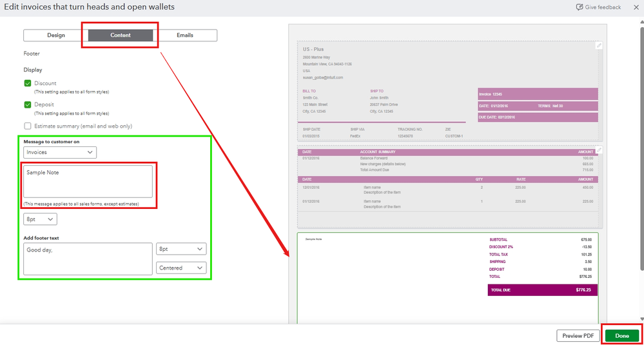Viewport: 644px width, 345px height.
Task: Click the footer totals section in preview
Action: (x=447, y=278)
